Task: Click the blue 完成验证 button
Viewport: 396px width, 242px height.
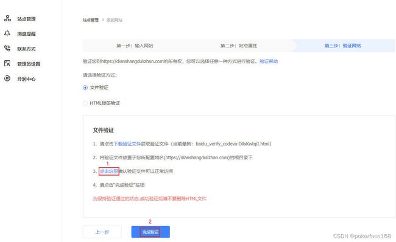Action: click(150, 232)
